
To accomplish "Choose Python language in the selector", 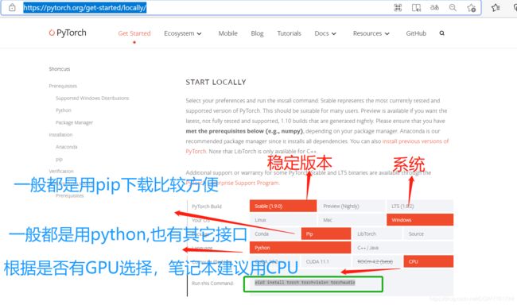I will coord(300,248).
